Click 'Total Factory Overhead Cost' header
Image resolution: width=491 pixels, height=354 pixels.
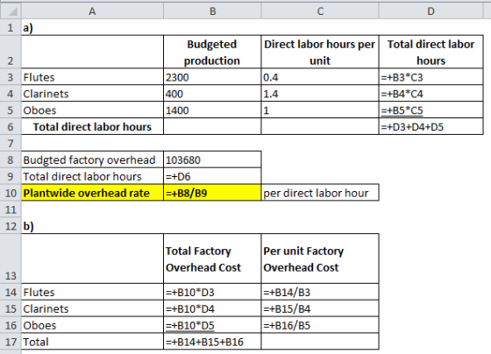tap(212, 258)
